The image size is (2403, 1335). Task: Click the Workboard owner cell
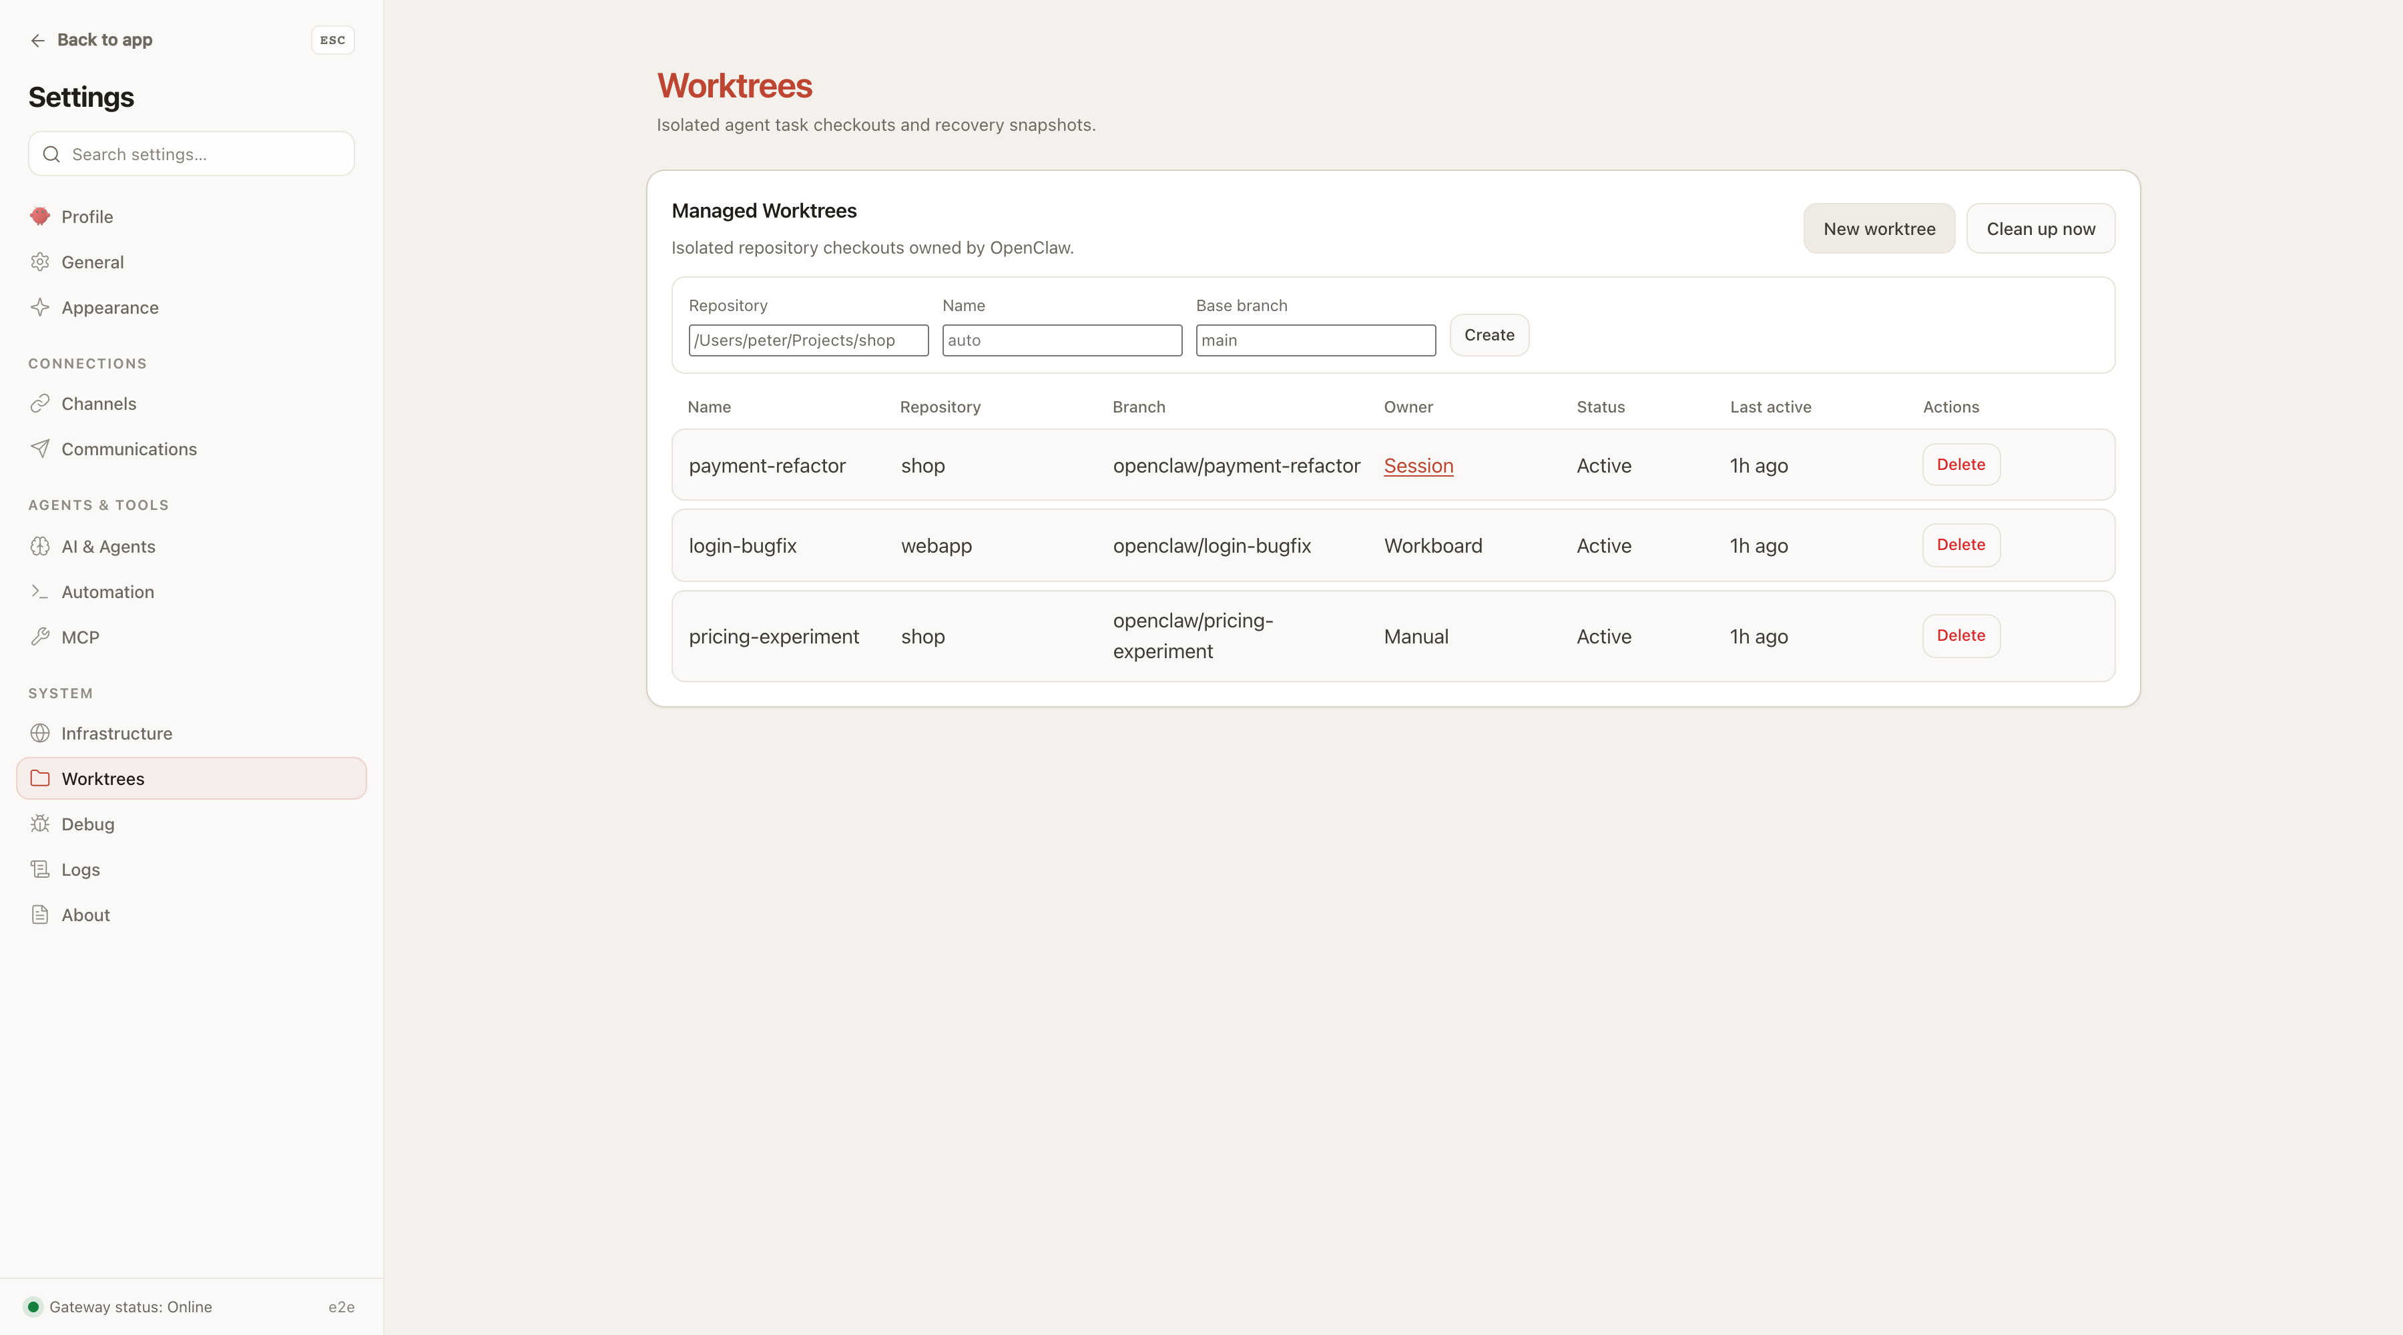[x=1433, y=546]
